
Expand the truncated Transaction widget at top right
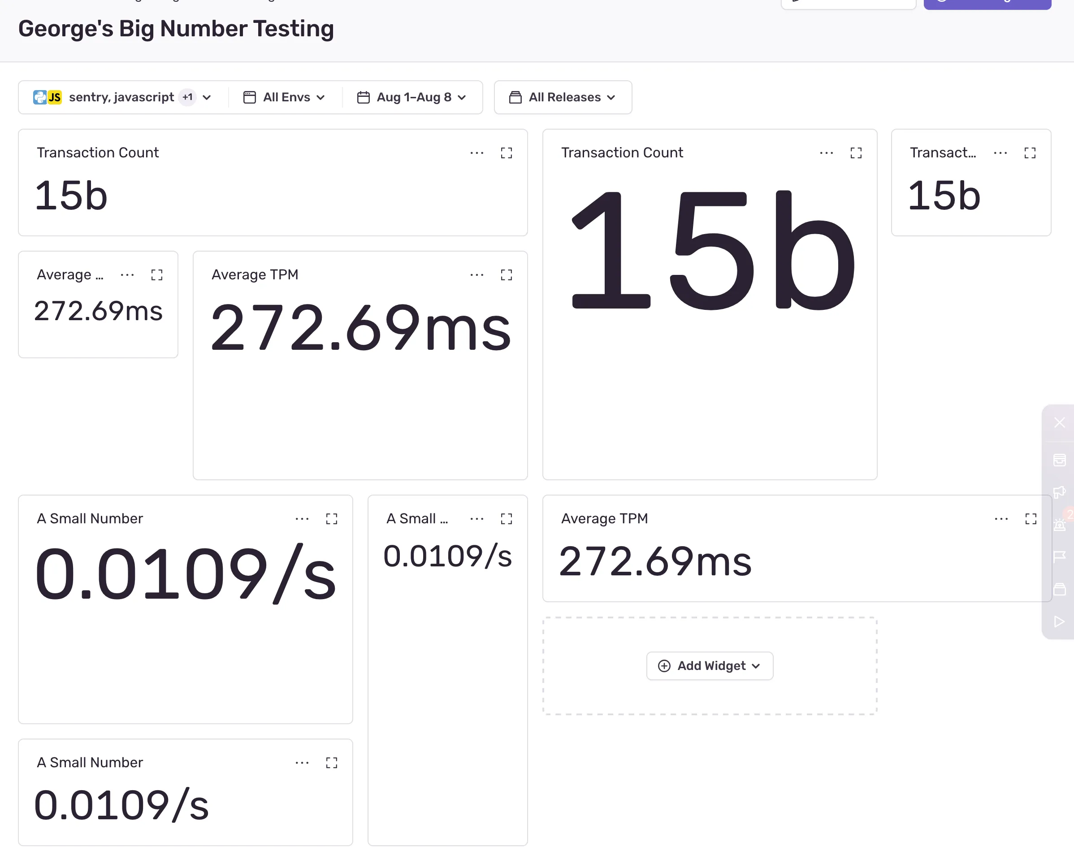click(1031, 153)
